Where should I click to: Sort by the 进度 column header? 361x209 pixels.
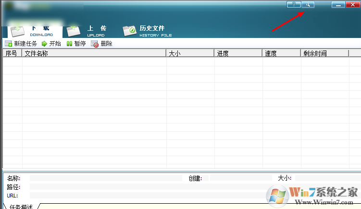[x=238, y=53]
